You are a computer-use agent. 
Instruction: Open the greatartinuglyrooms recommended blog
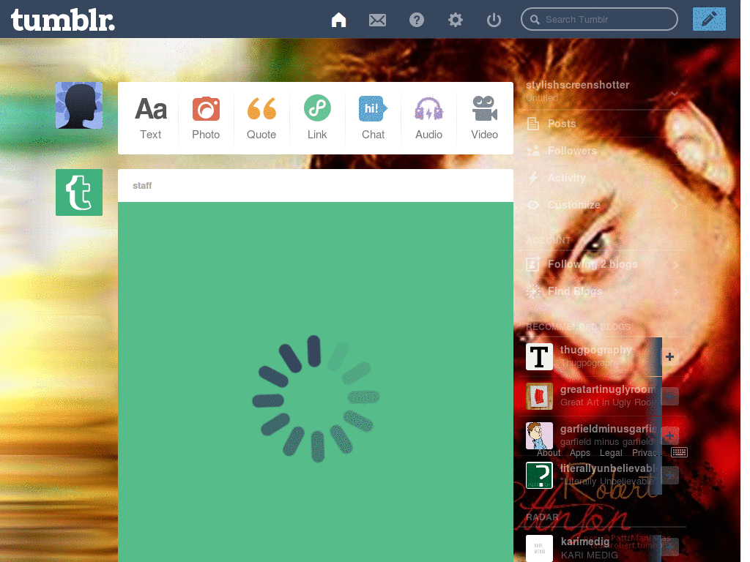(x=608, y=389)
